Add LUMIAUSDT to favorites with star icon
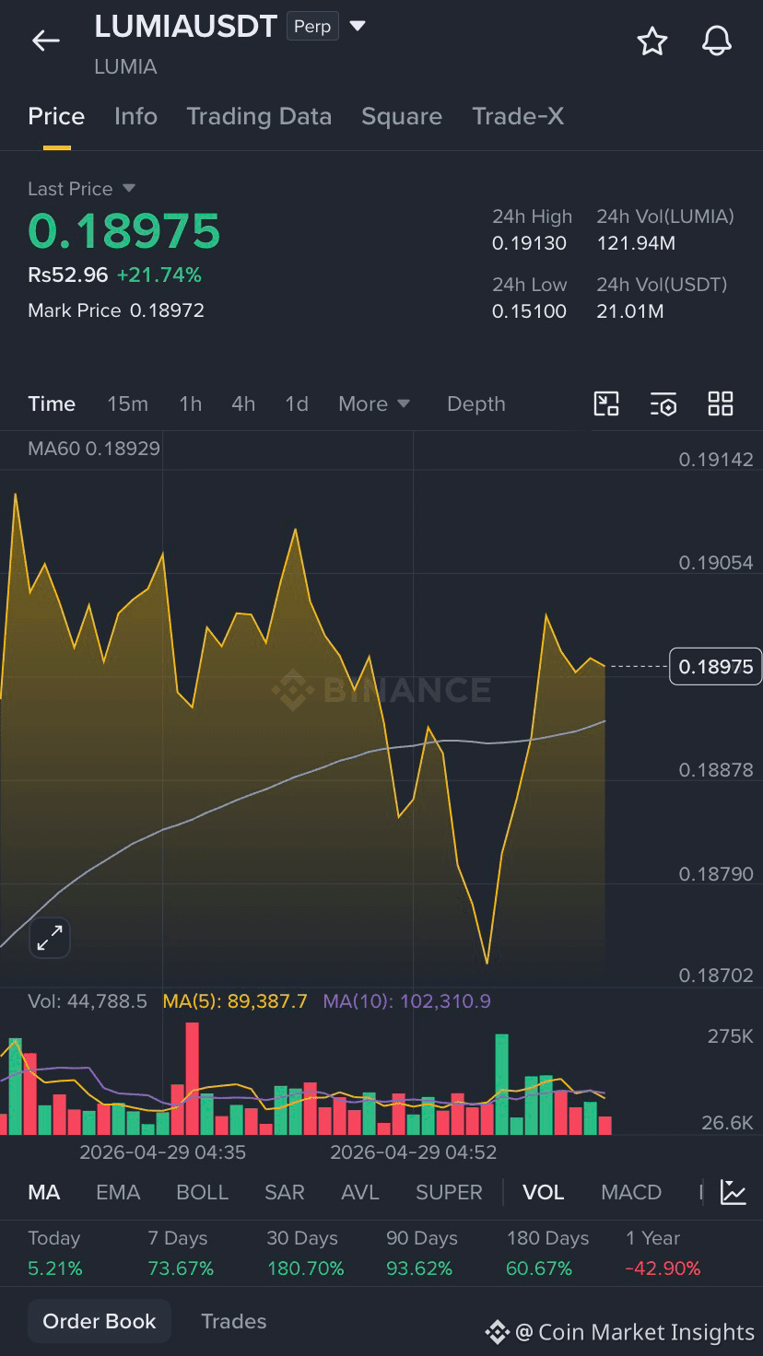Viewport: 763px width, 1356px height. 652,41
